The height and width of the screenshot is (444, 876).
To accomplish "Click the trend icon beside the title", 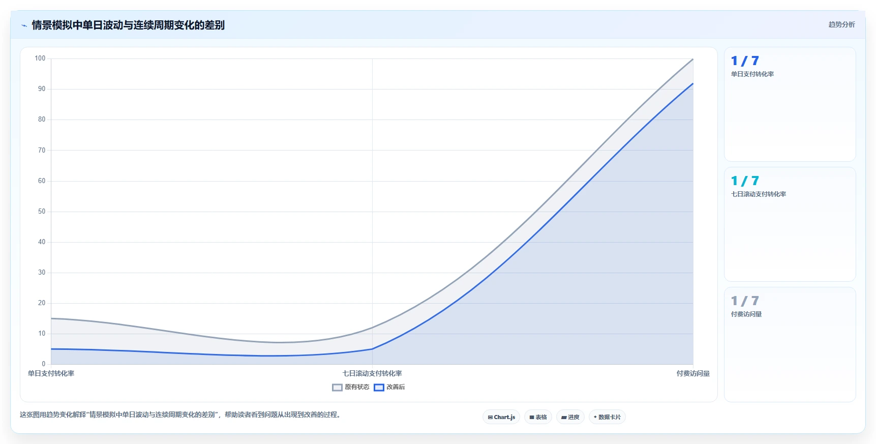I will coord(24,25).
